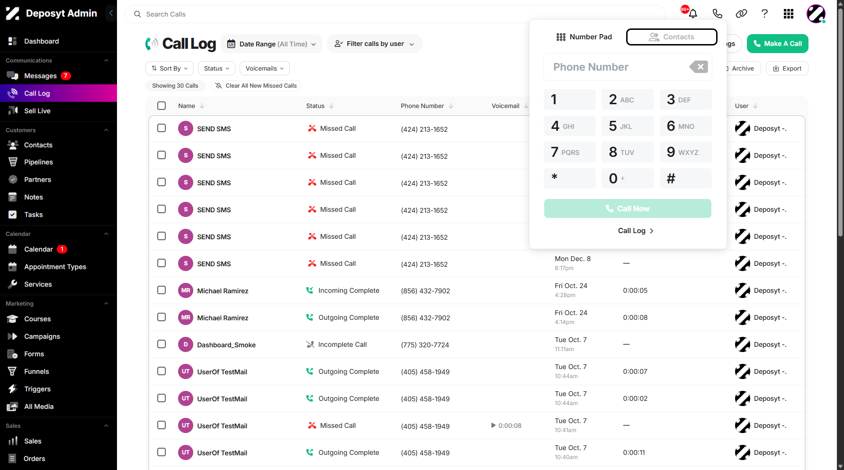Click the Archive button
Screen dimensions: 844x470
tap(742, 68)
